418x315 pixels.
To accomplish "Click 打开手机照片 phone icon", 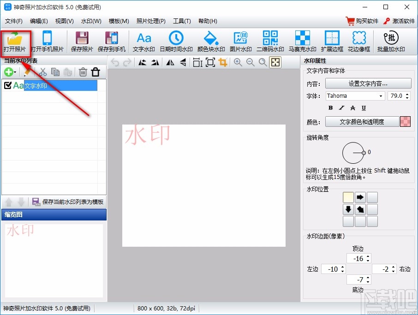I will pyautogui.click(x=47, y=42).
